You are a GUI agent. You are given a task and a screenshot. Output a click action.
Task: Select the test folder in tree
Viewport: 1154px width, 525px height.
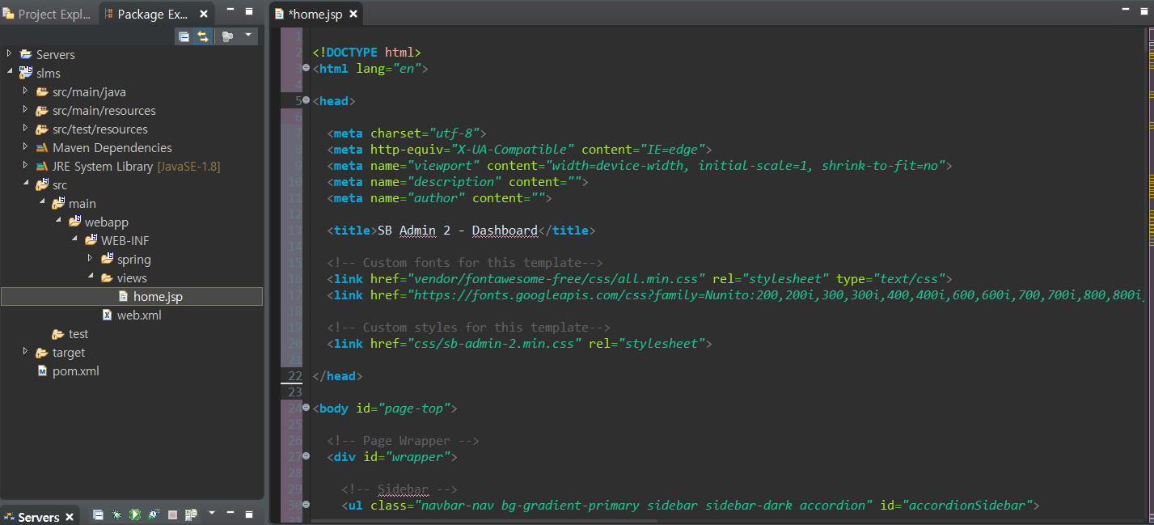coord(78,334)
